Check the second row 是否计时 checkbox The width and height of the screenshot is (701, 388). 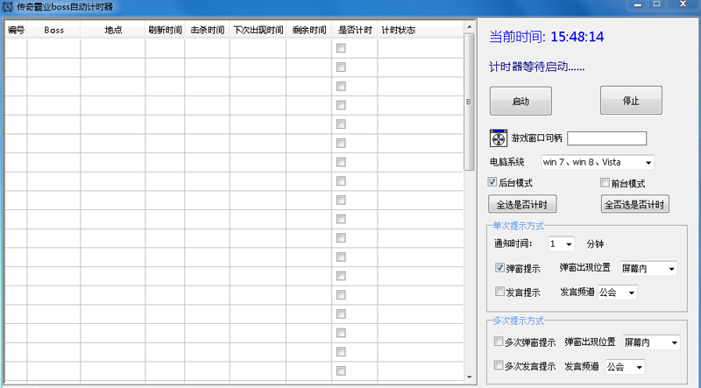click(341, 67)
